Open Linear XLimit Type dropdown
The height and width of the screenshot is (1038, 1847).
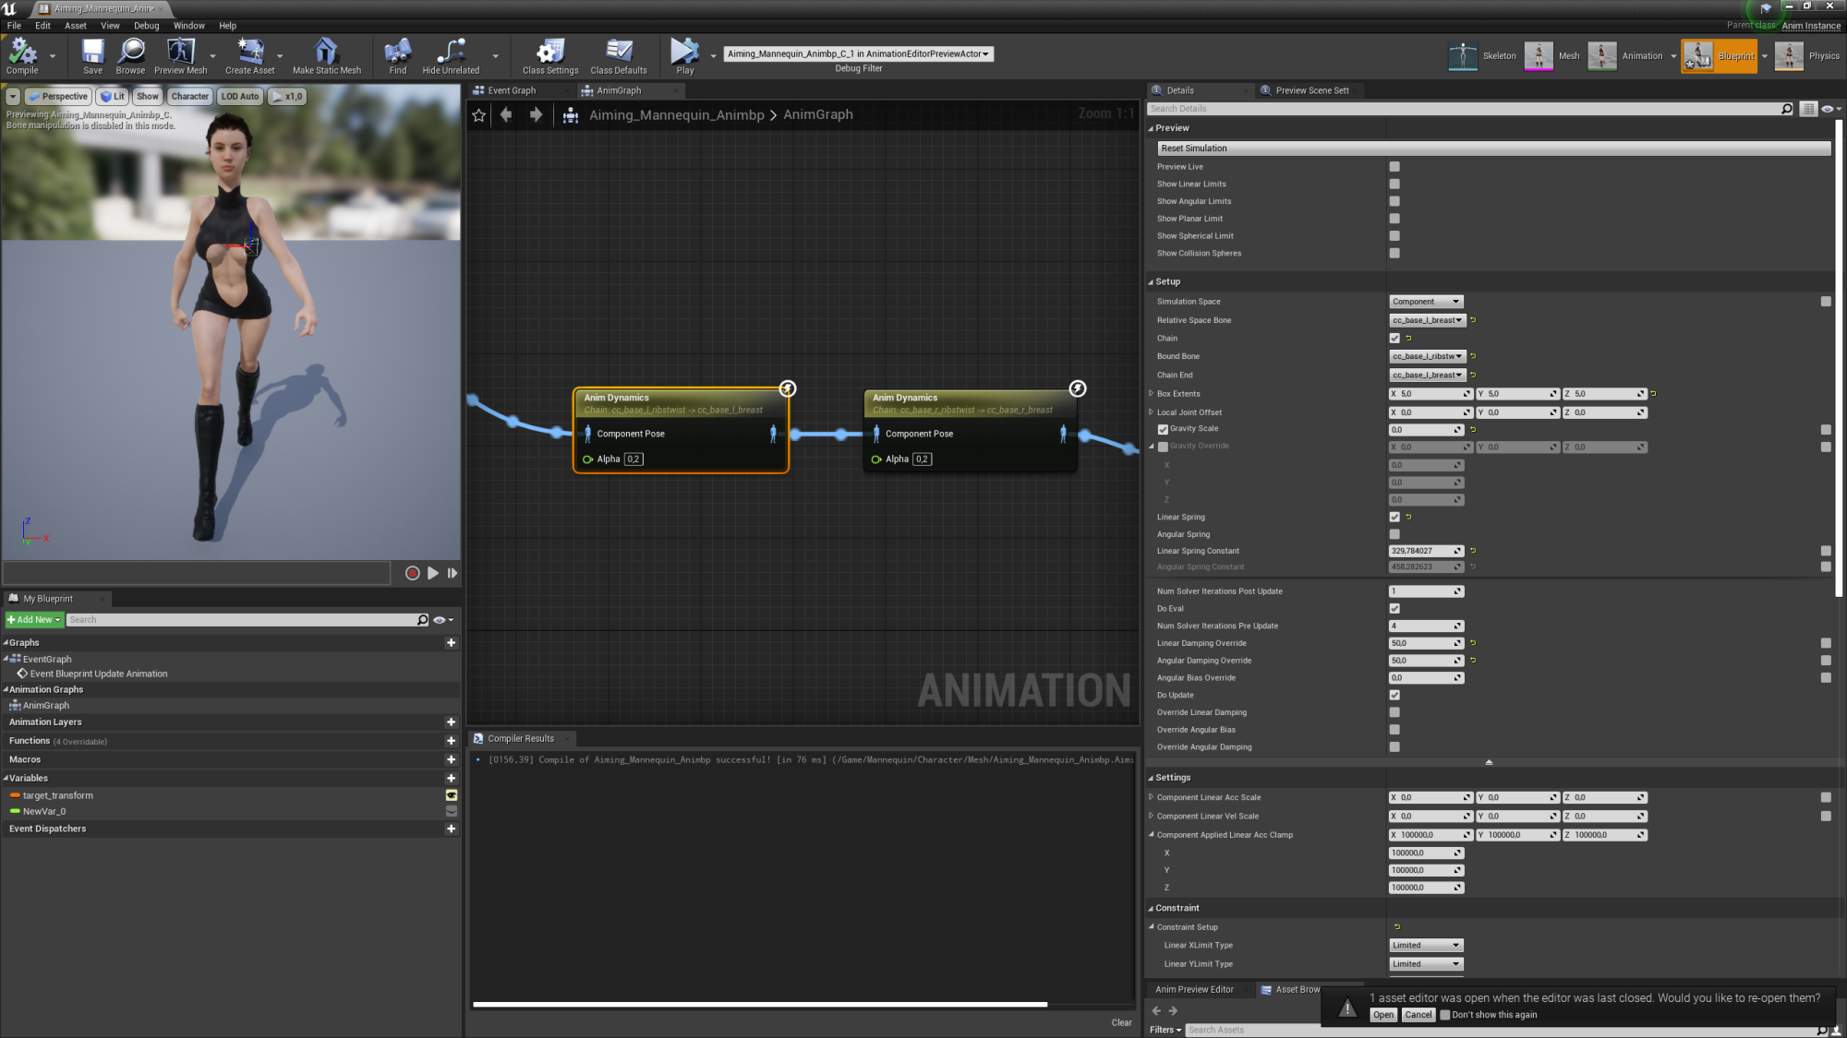coord(1426,946)
